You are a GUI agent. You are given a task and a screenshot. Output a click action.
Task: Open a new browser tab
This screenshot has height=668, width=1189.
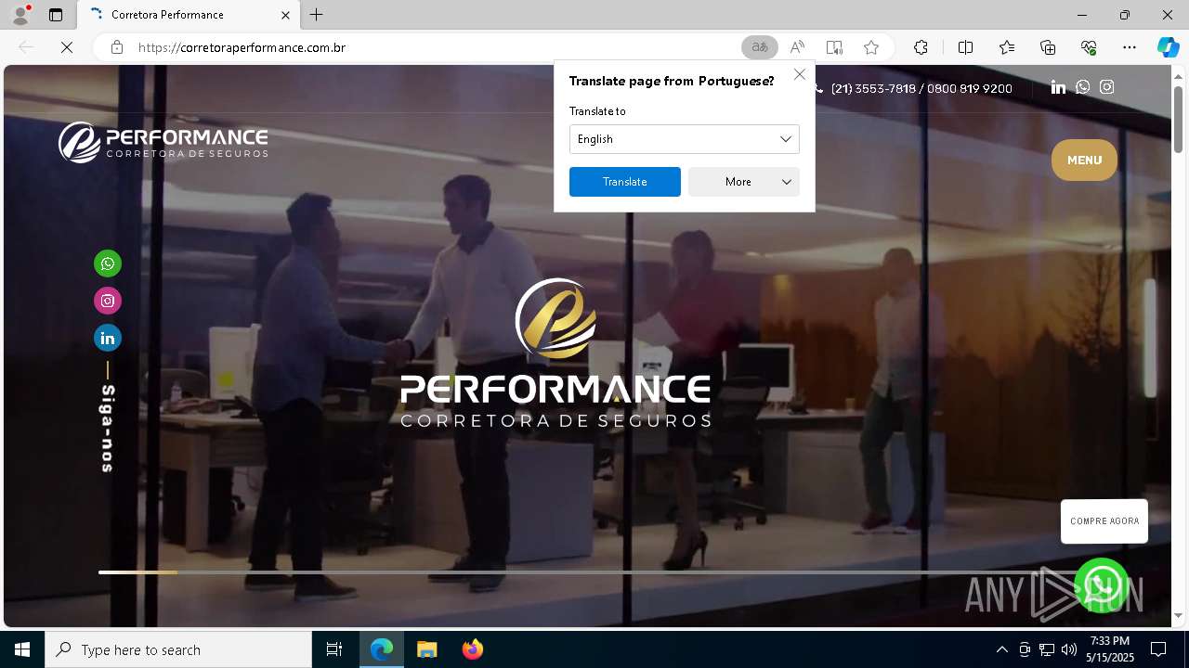point(317,15)
